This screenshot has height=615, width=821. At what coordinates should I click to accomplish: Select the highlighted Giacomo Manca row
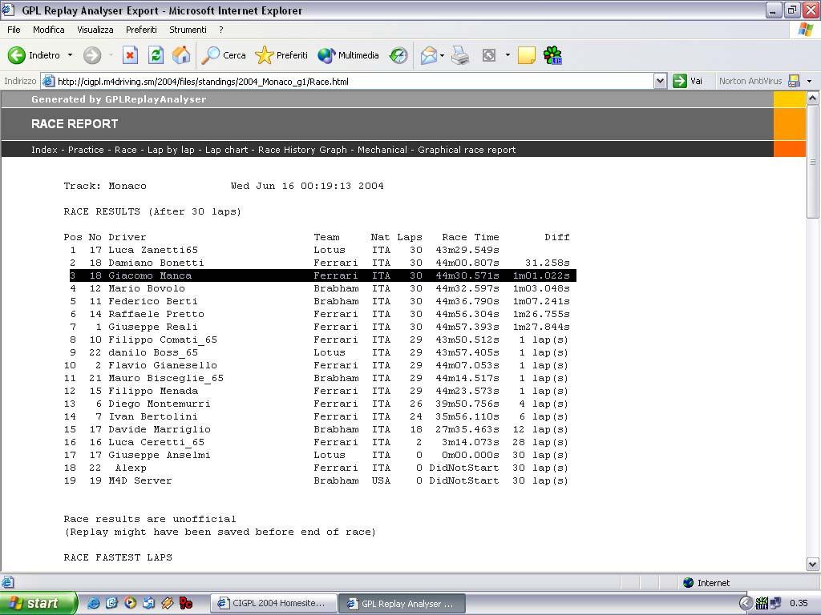coord(322,275)
